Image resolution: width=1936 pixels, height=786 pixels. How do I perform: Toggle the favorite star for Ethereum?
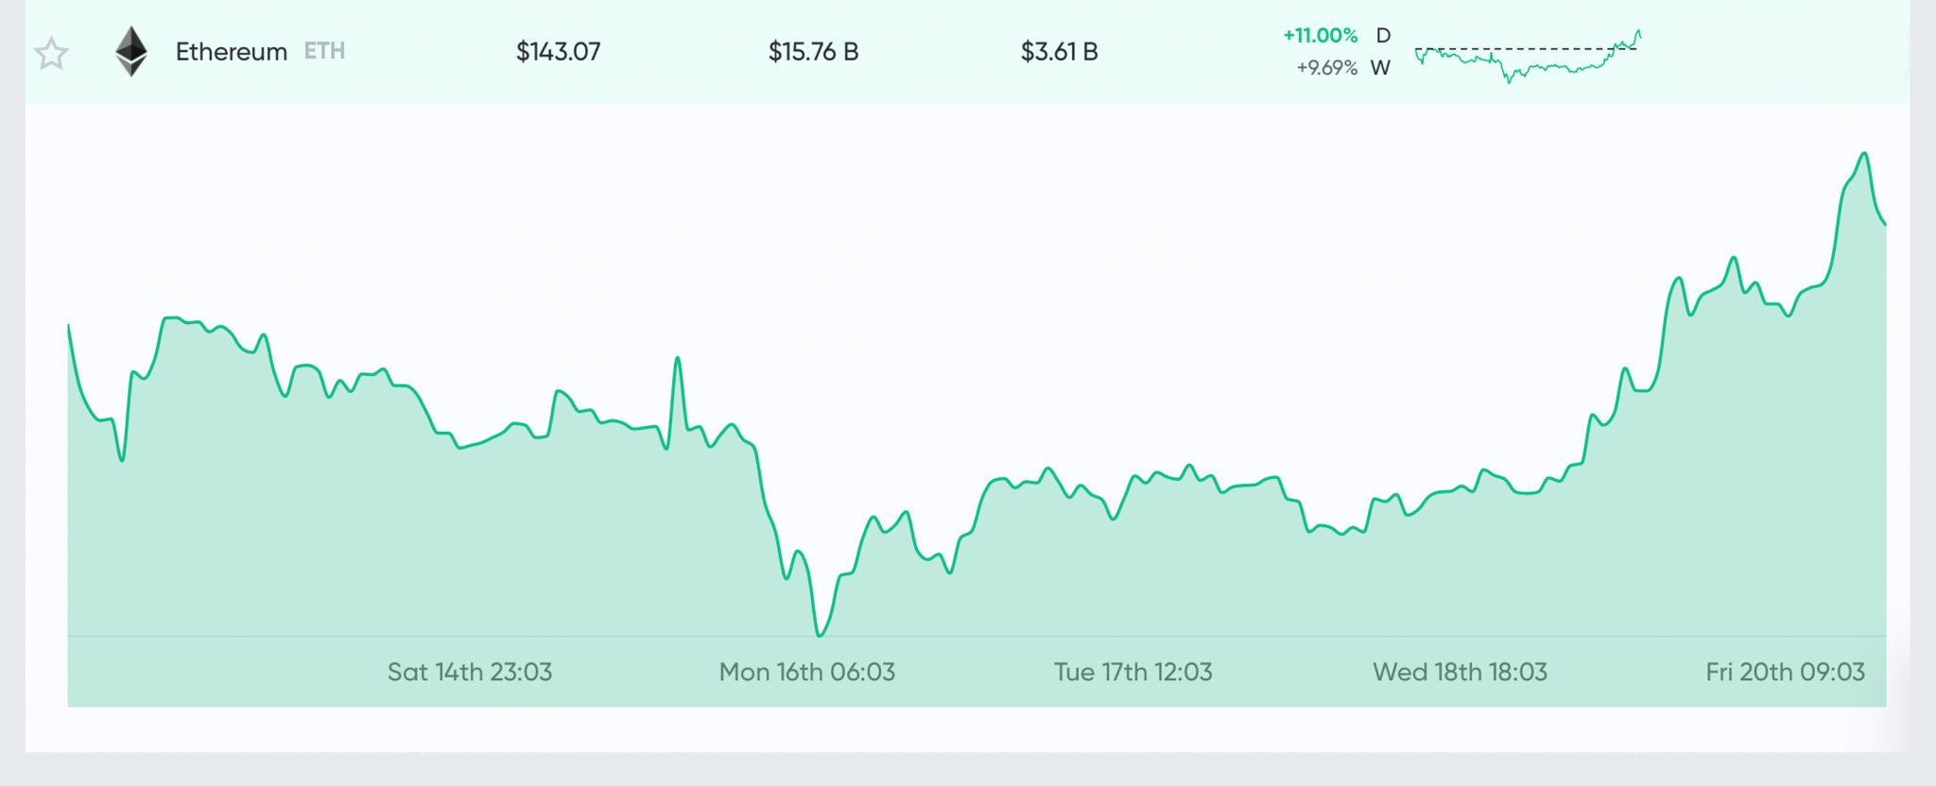point(51,53)
